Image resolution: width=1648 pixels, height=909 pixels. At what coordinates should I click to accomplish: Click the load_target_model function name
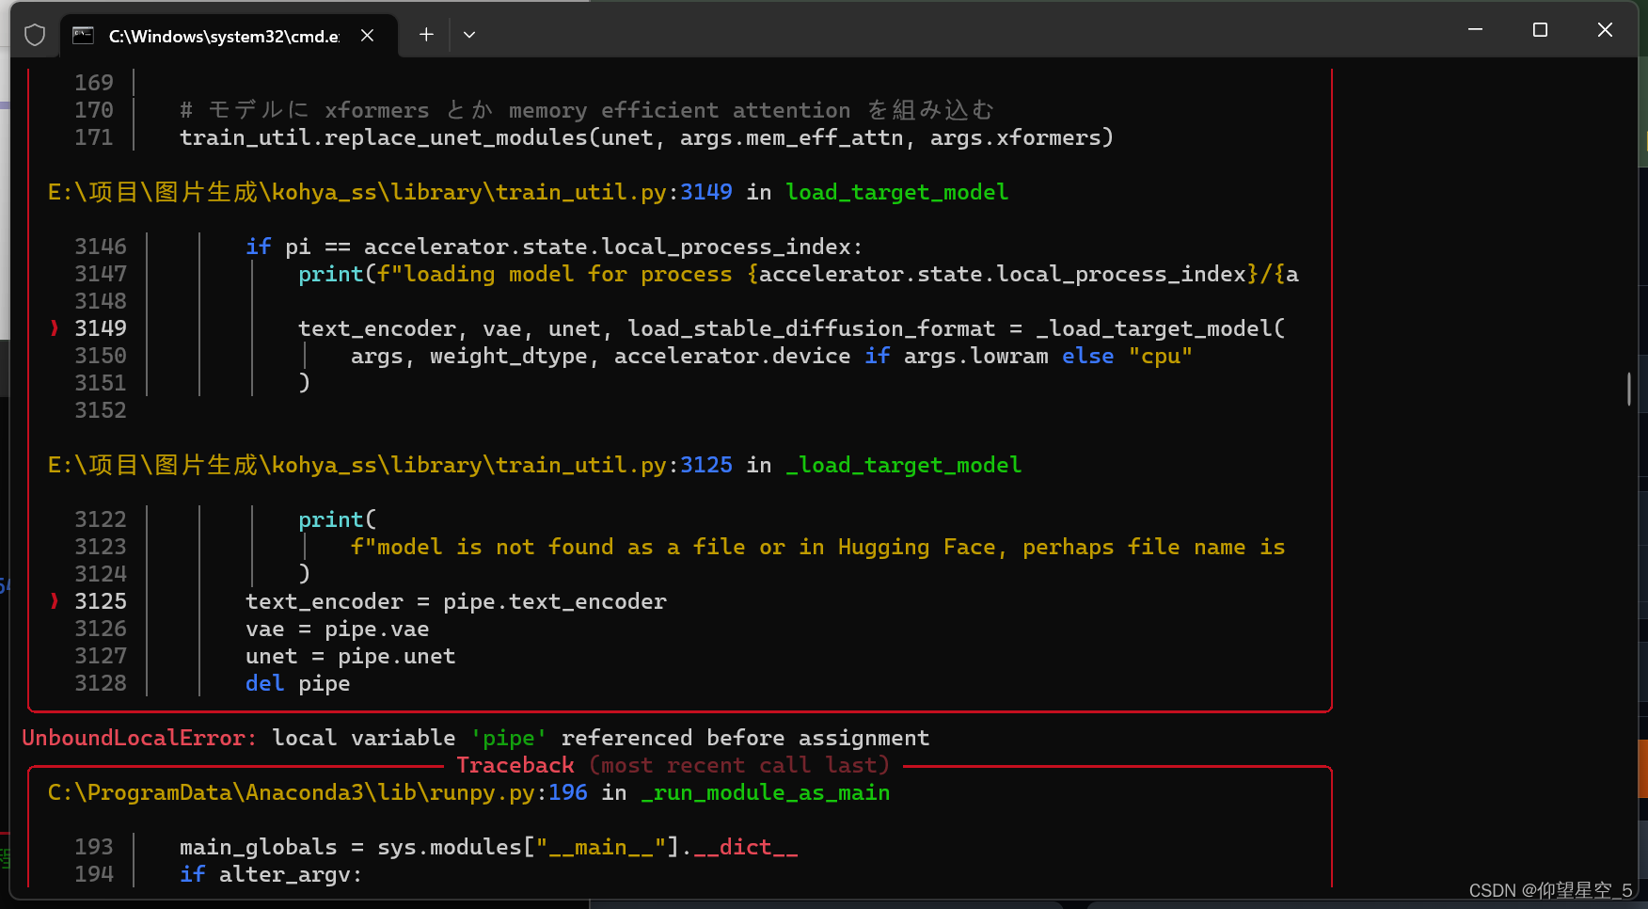896,192
